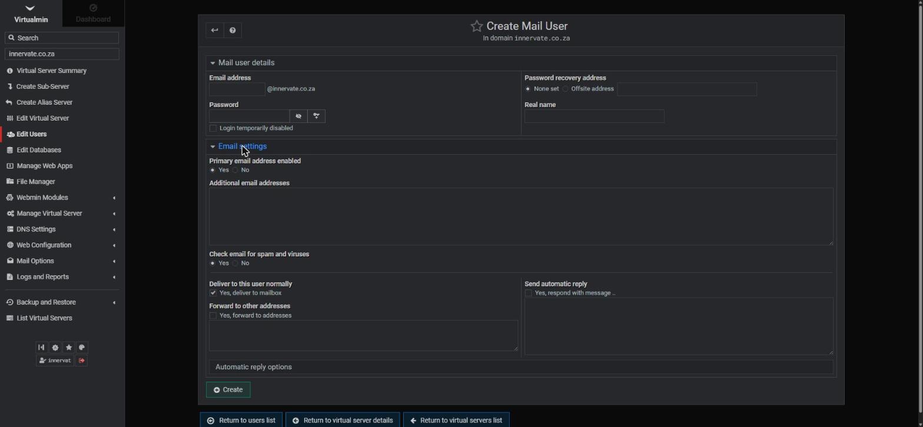The image size is (923, 427).
Task: Set Primary email address enabled to No
Action: tap(235, 170)
